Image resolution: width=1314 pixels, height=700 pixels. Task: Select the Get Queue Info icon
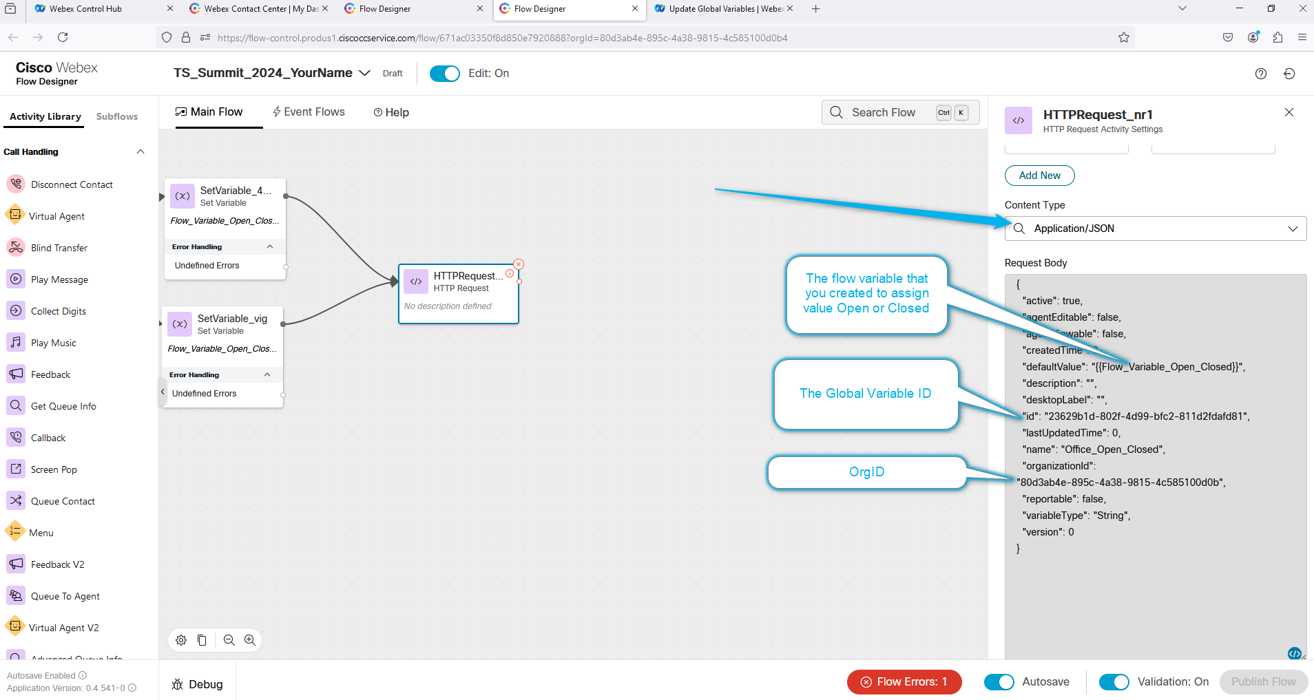pyautogui.click(x=16, y=406)
